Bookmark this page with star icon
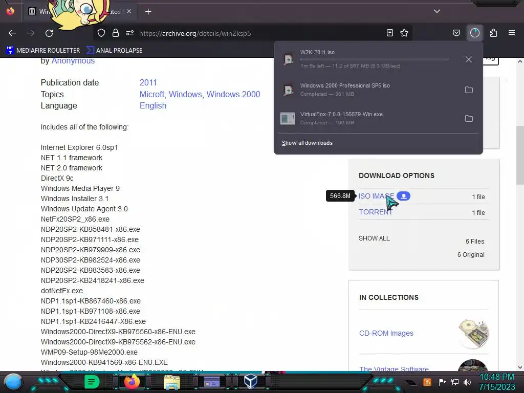This screenshot has width=524, height=393. tap(404, 33)
